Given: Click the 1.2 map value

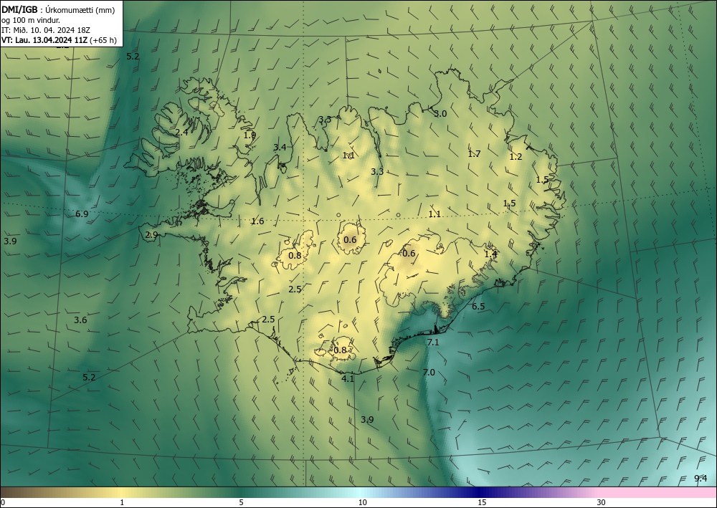Looking at the screenshot, I should pos(516,157).
